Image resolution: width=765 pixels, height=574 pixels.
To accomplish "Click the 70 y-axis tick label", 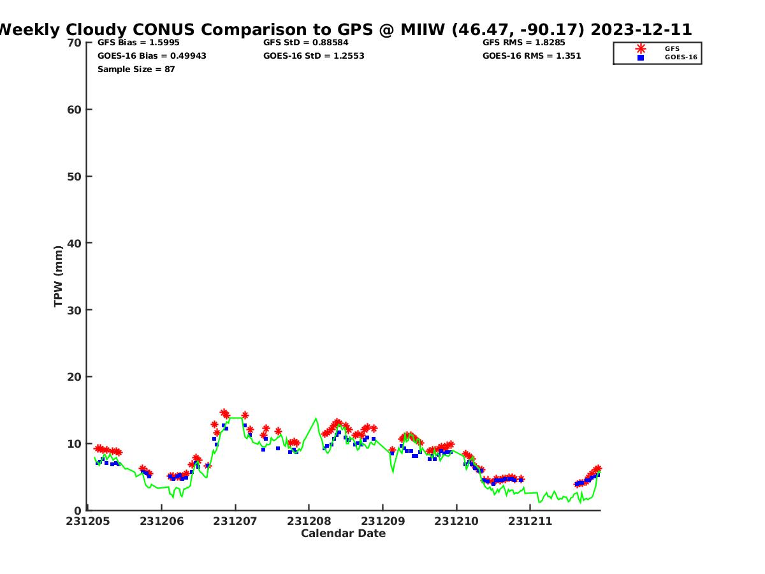I will click(x=74, y=43).
